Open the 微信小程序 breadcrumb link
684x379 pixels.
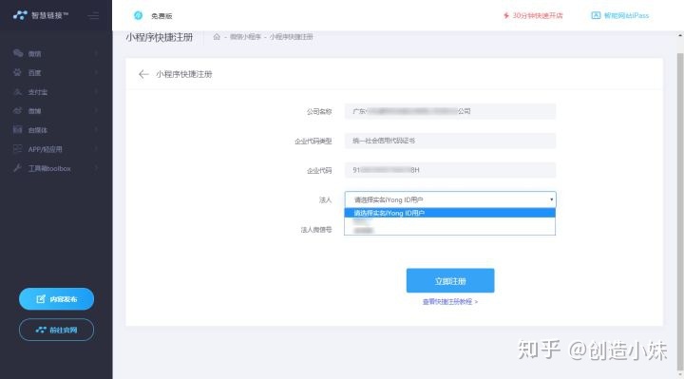pyautogui.click(x=245, y=37)
